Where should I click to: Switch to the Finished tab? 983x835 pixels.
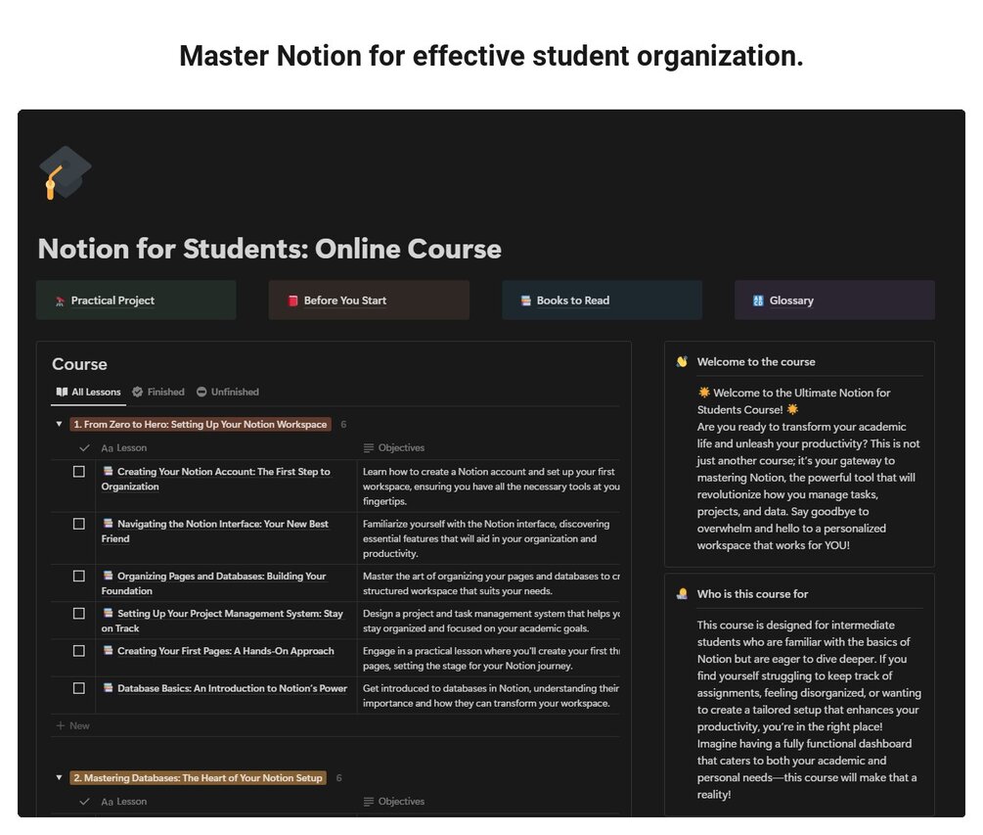[158, 392]
